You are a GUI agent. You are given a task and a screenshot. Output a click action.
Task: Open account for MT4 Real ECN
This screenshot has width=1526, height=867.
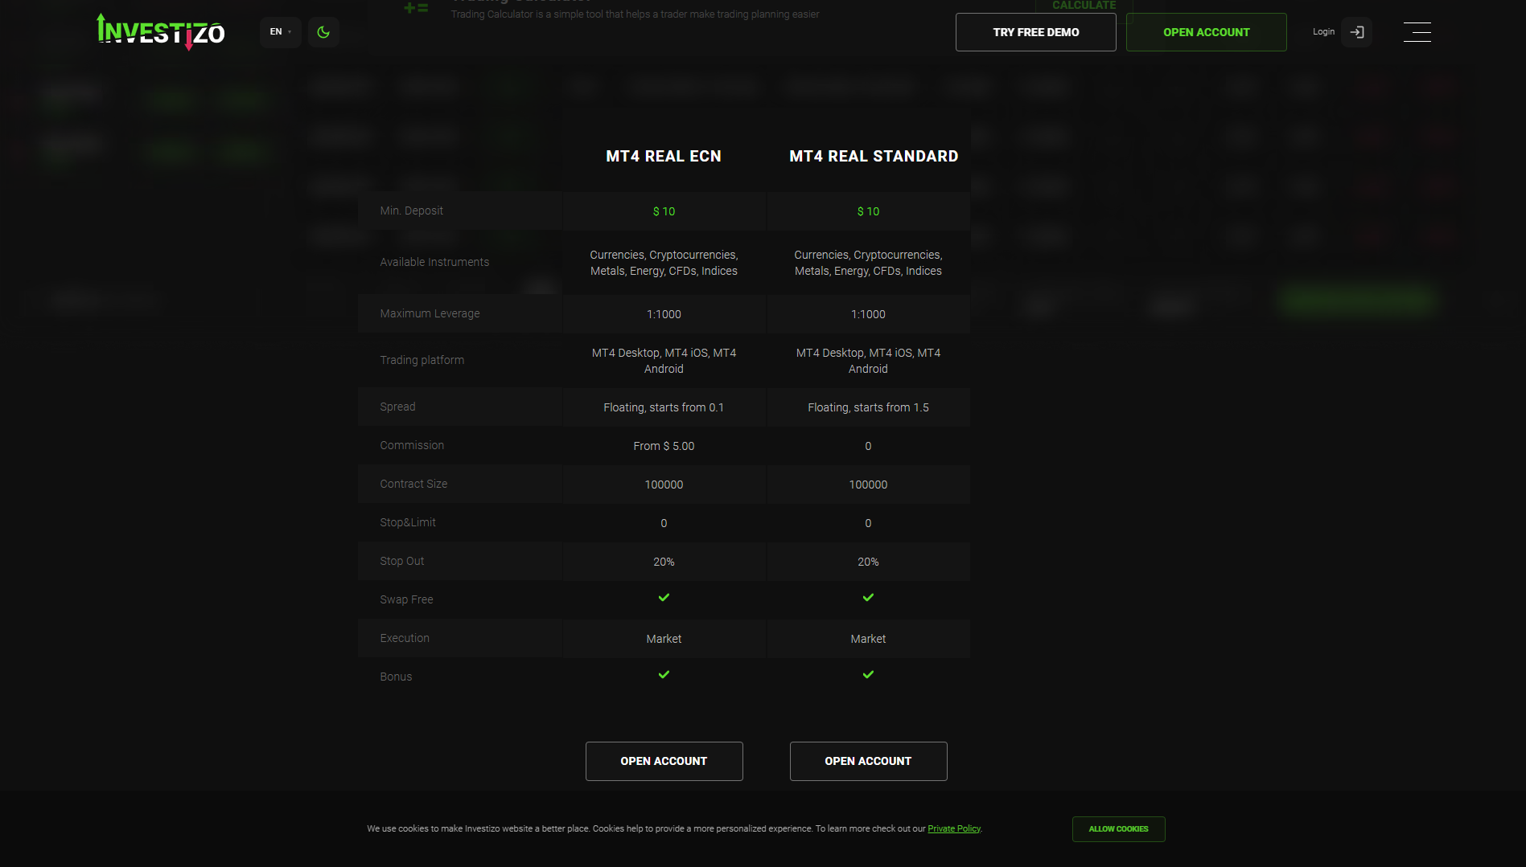click(664, 761)
